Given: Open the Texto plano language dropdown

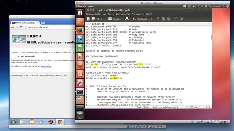Looking at the screenshot, I should pyautogui.click(x=143, y=107).
